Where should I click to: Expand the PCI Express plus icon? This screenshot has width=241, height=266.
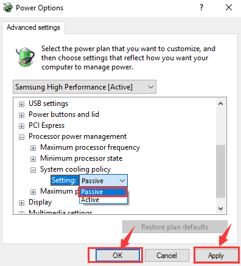(x=21, y=126)
